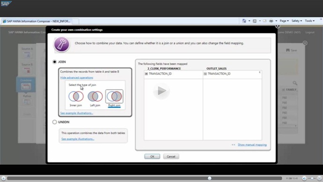Viewport: 323px width, 182px height.
Task: Open a new browser tab
Action: point(75,21)
